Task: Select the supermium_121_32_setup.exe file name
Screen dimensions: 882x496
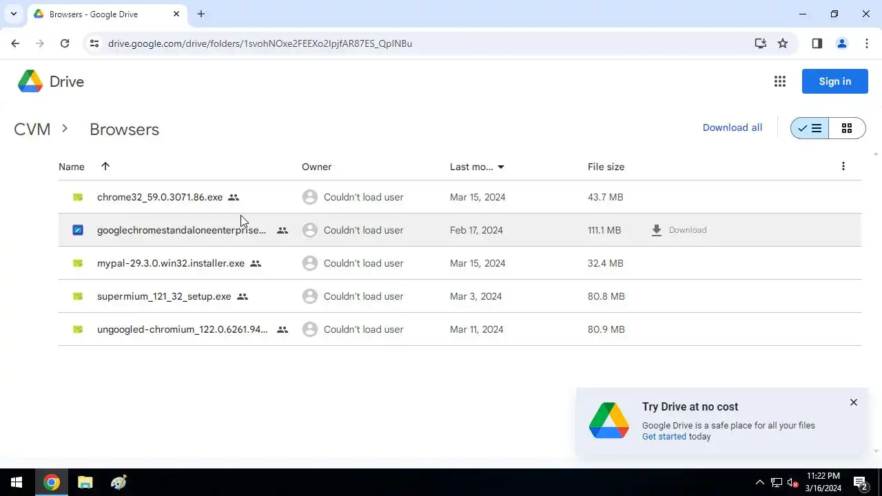Action: coord(164,296)
